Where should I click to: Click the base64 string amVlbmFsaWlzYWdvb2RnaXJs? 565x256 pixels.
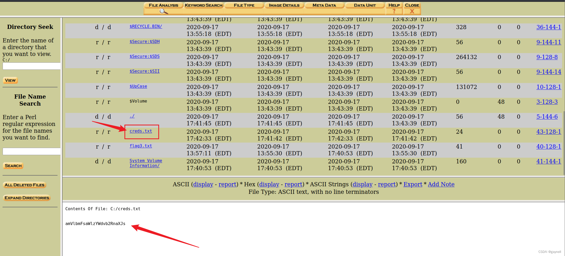point(95,224)
